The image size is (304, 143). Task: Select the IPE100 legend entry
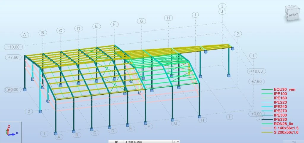click(280, 94)
